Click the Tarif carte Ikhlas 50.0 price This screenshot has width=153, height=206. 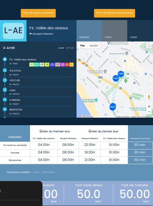click(x=89, y=194)
